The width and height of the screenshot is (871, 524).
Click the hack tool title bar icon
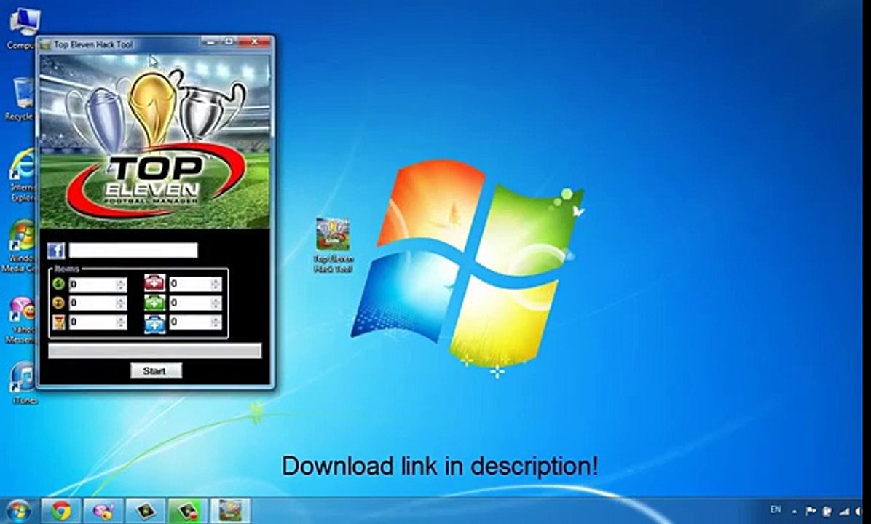click(x=46, y=44)
